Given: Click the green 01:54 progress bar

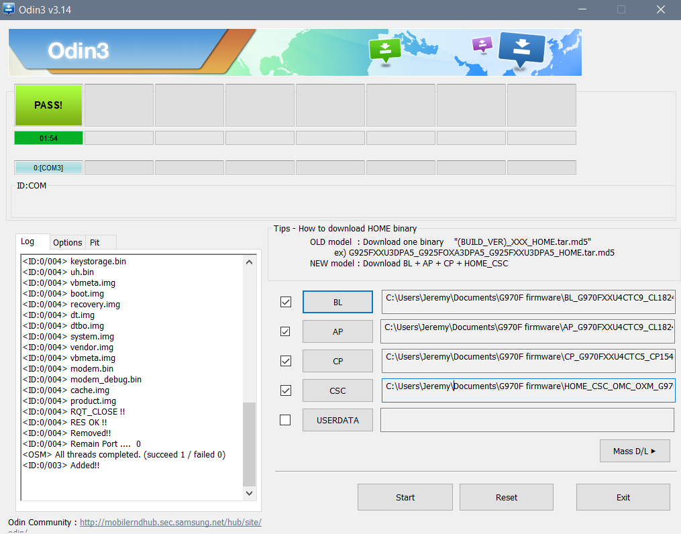Looking at the screenshot, I should 48,138.
